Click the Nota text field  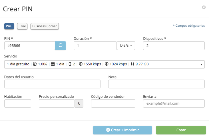pos(156,84)
